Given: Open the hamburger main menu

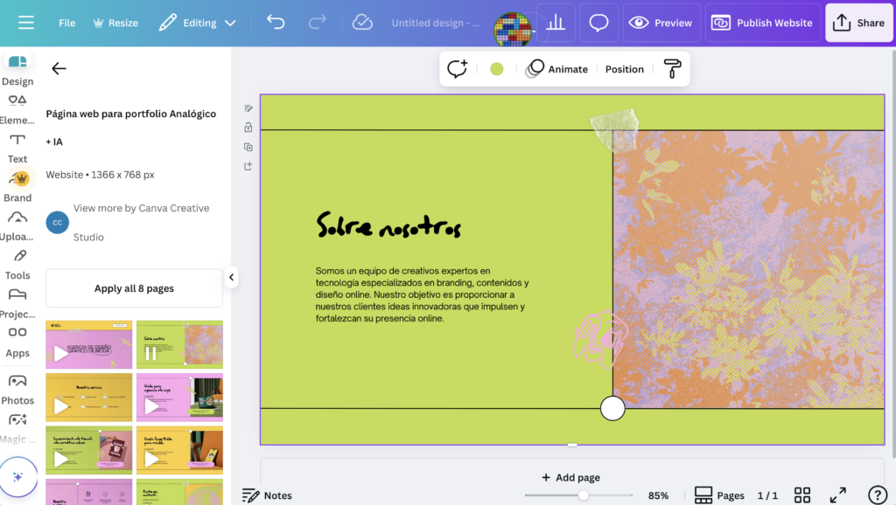Looking at the screenshot, I should [x=25, y=23].
